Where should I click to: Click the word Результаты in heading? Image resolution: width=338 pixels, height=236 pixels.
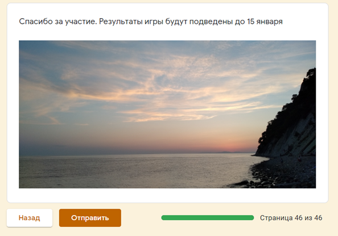127,22
